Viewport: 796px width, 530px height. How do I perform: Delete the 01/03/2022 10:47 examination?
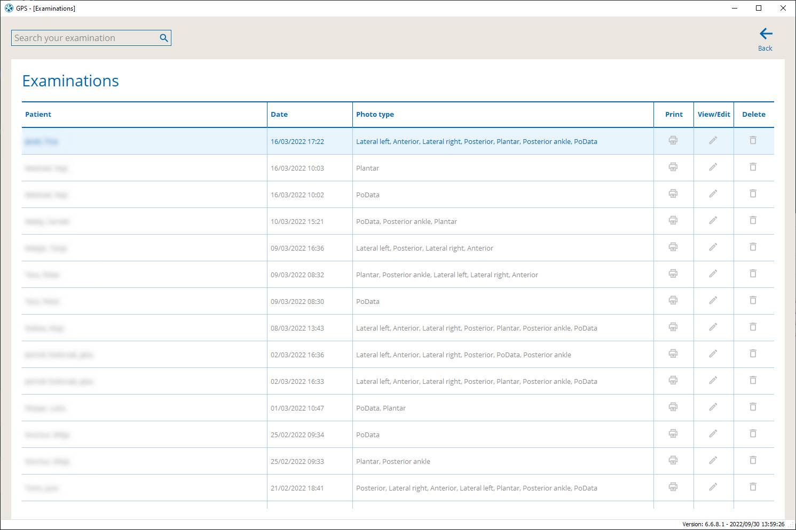753,407
